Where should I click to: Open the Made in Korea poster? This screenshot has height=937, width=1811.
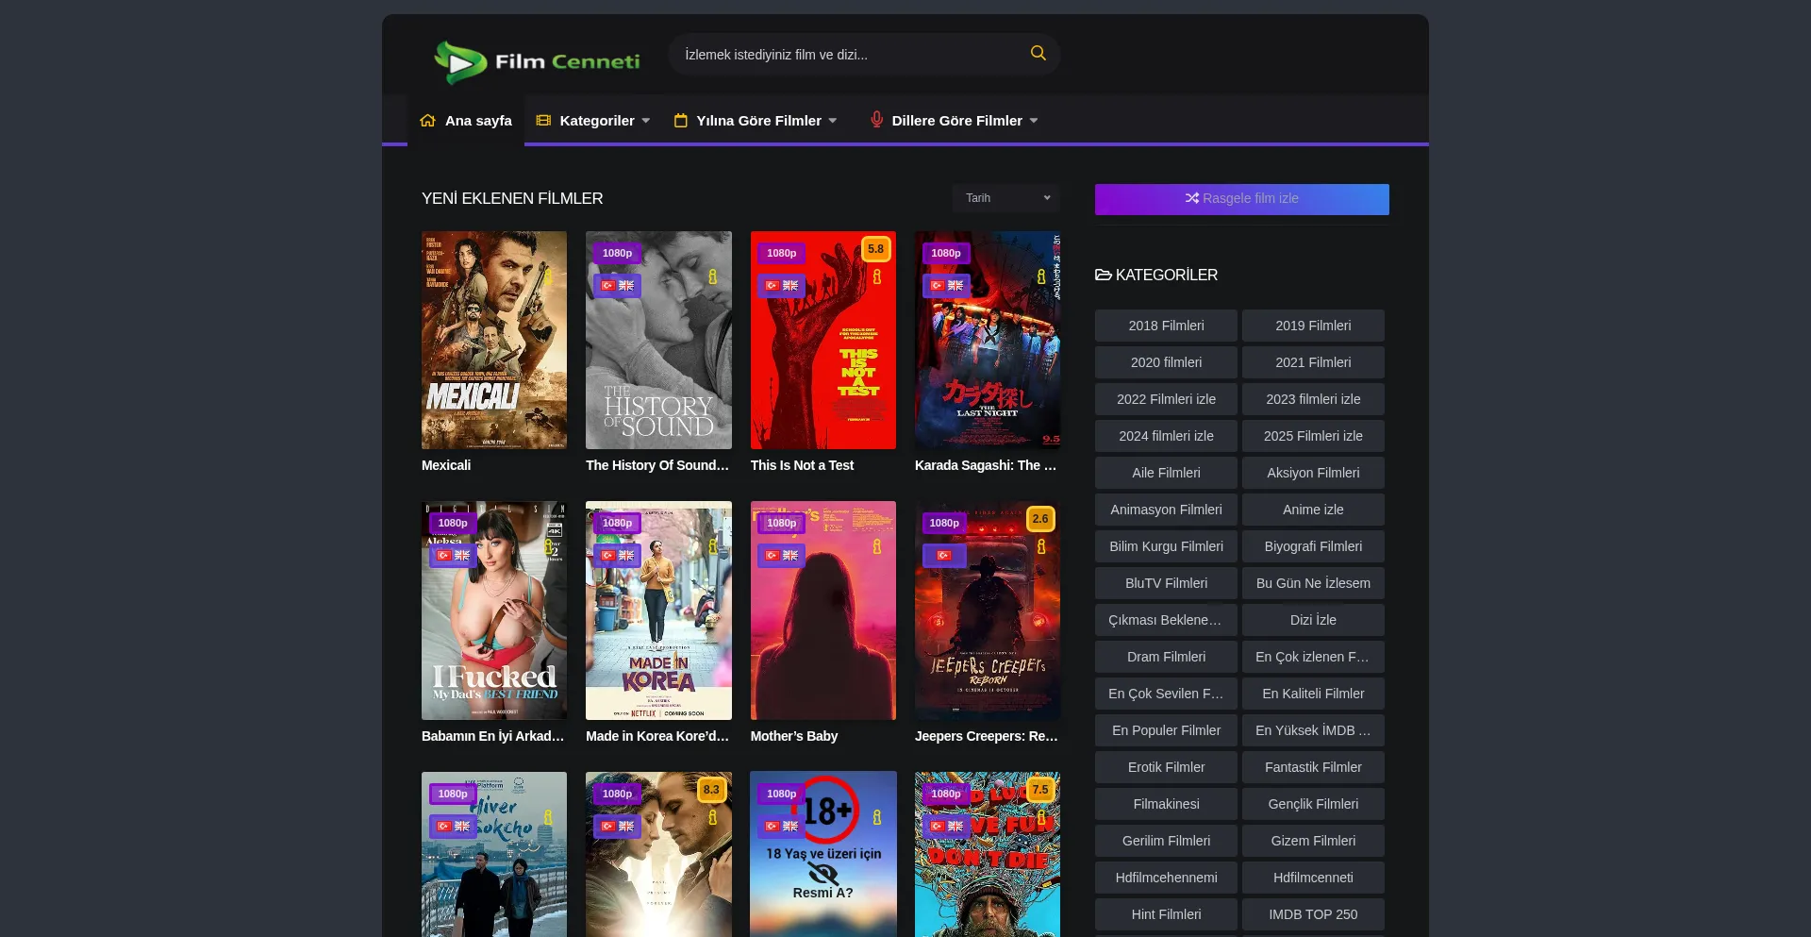658,611
